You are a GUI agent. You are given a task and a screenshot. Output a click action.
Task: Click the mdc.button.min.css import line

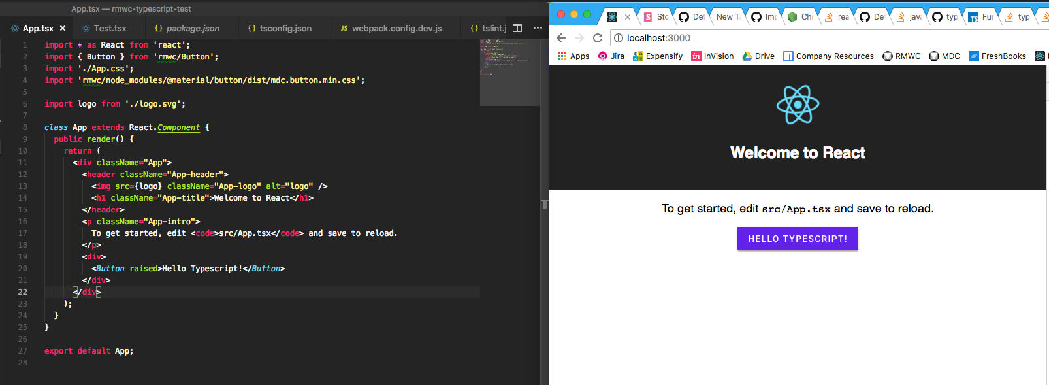tap(204, 80)
